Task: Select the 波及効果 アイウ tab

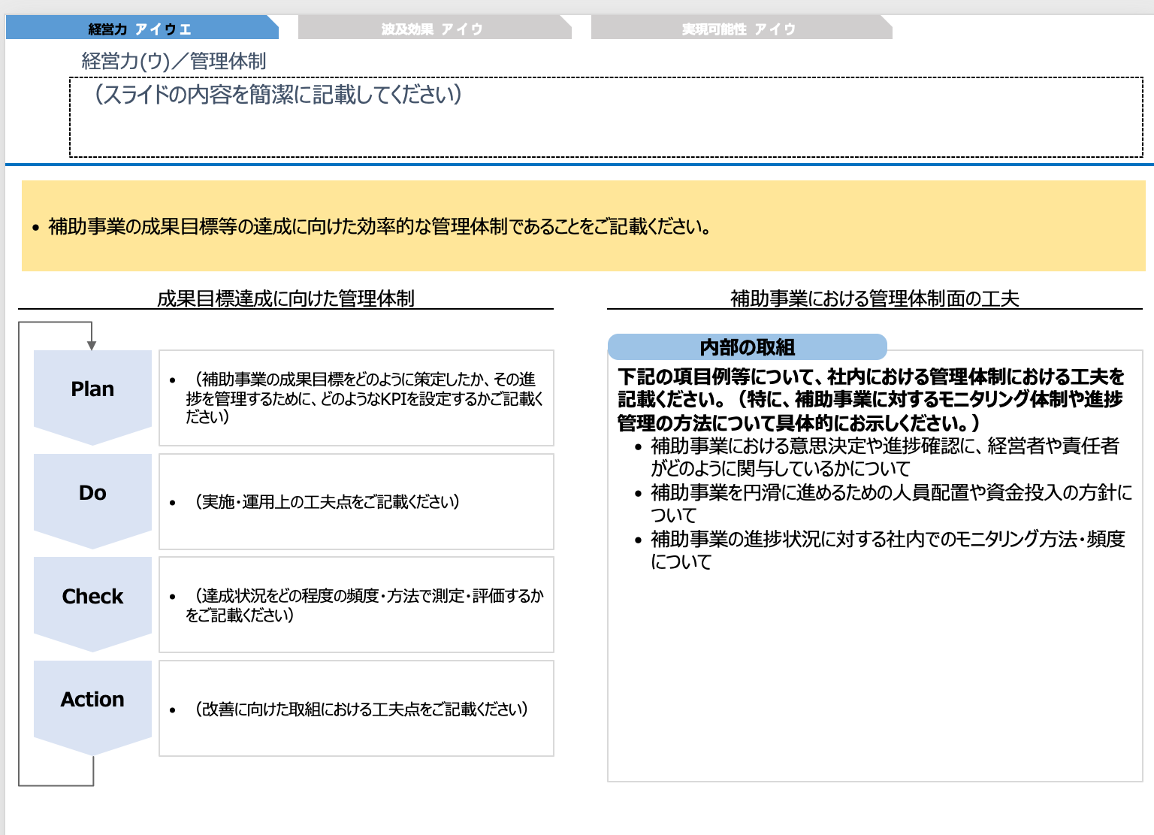Action: [434, 28]
